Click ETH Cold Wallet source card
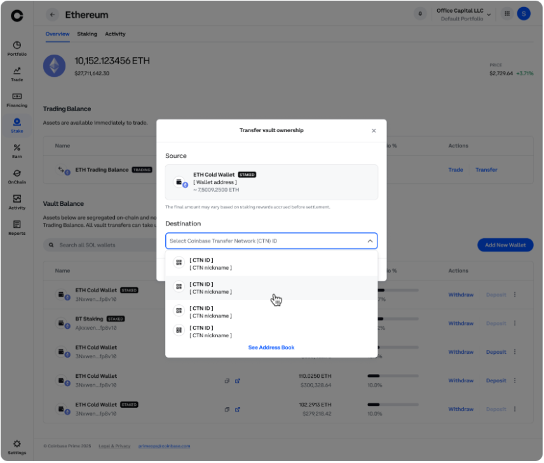544x463 pixels. pos(271,182)
